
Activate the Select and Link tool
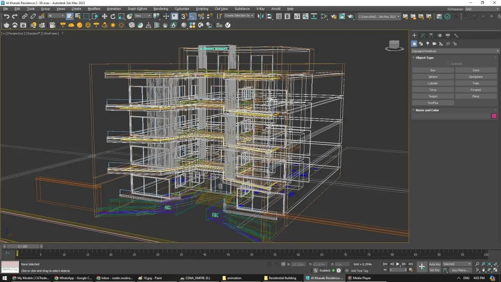coord(25,16)
